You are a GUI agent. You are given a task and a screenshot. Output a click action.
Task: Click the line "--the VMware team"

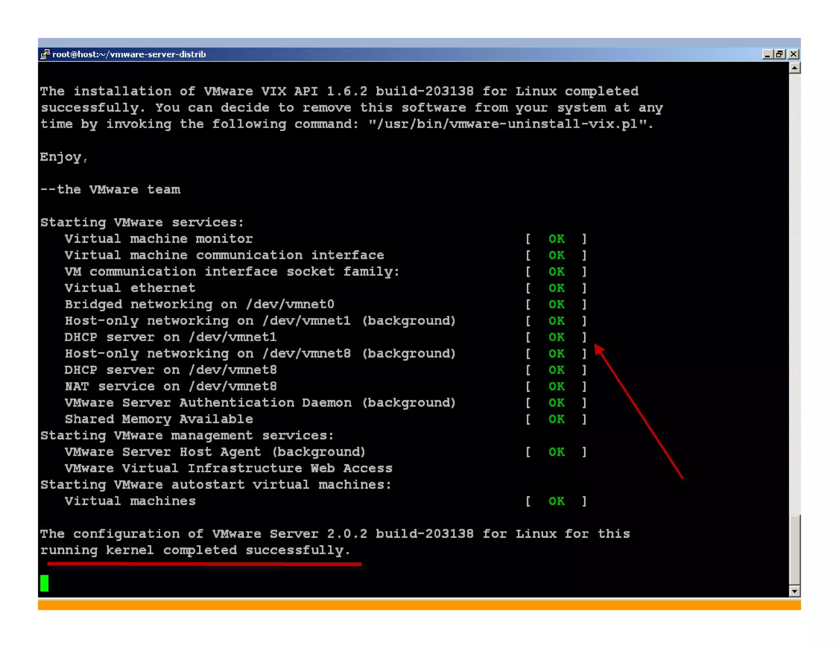110,190
